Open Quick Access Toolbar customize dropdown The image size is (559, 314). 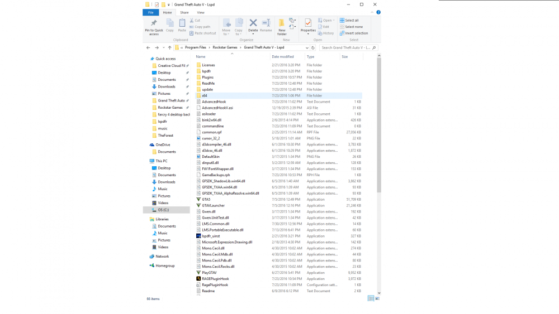(169, 5)
